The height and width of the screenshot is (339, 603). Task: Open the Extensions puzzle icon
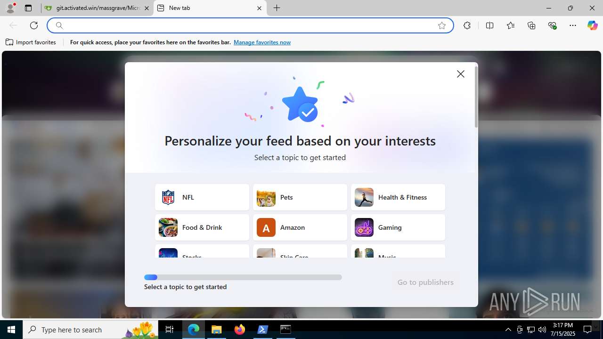click(x=467, y=25)
